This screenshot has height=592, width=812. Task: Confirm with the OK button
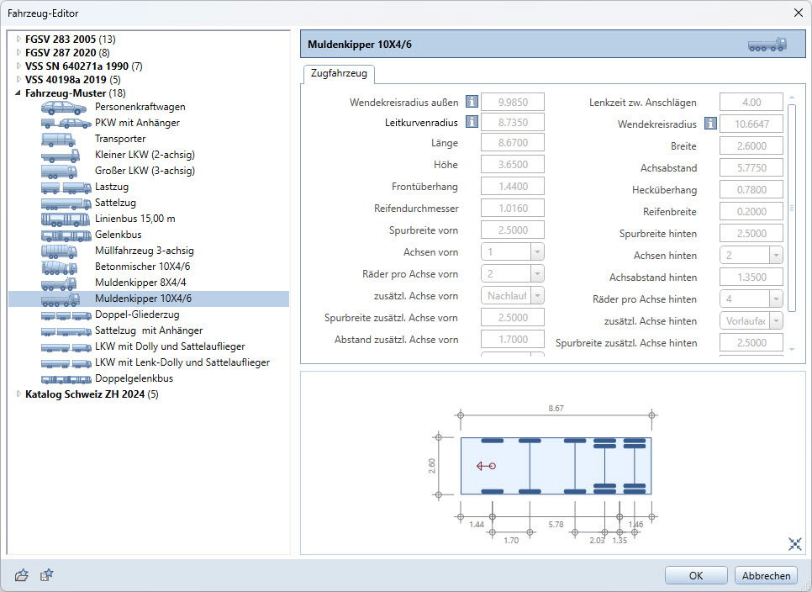point(696,575)
